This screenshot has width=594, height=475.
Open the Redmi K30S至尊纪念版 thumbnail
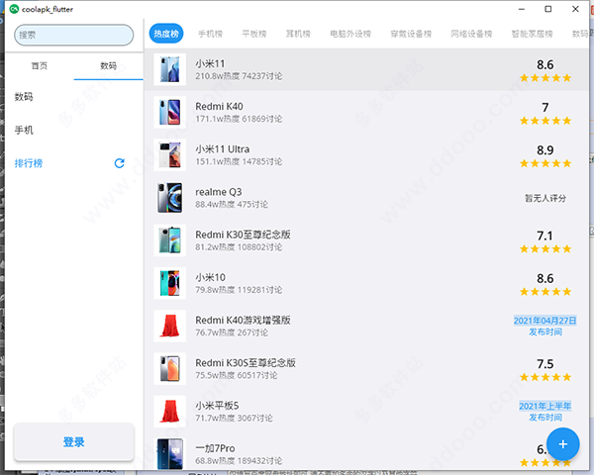pyautogui.click(x=169, y=369)
